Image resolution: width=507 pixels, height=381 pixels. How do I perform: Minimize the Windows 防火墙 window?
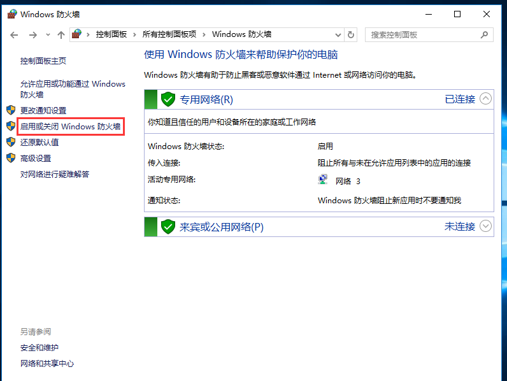[429, 14]
